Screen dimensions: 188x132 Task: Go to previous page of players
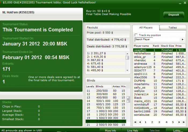140,122
